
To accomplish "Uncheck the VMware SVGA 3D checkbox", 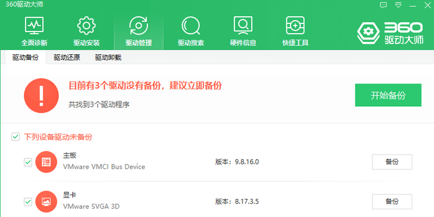I will pyautogui.click(x=28, y=202).
